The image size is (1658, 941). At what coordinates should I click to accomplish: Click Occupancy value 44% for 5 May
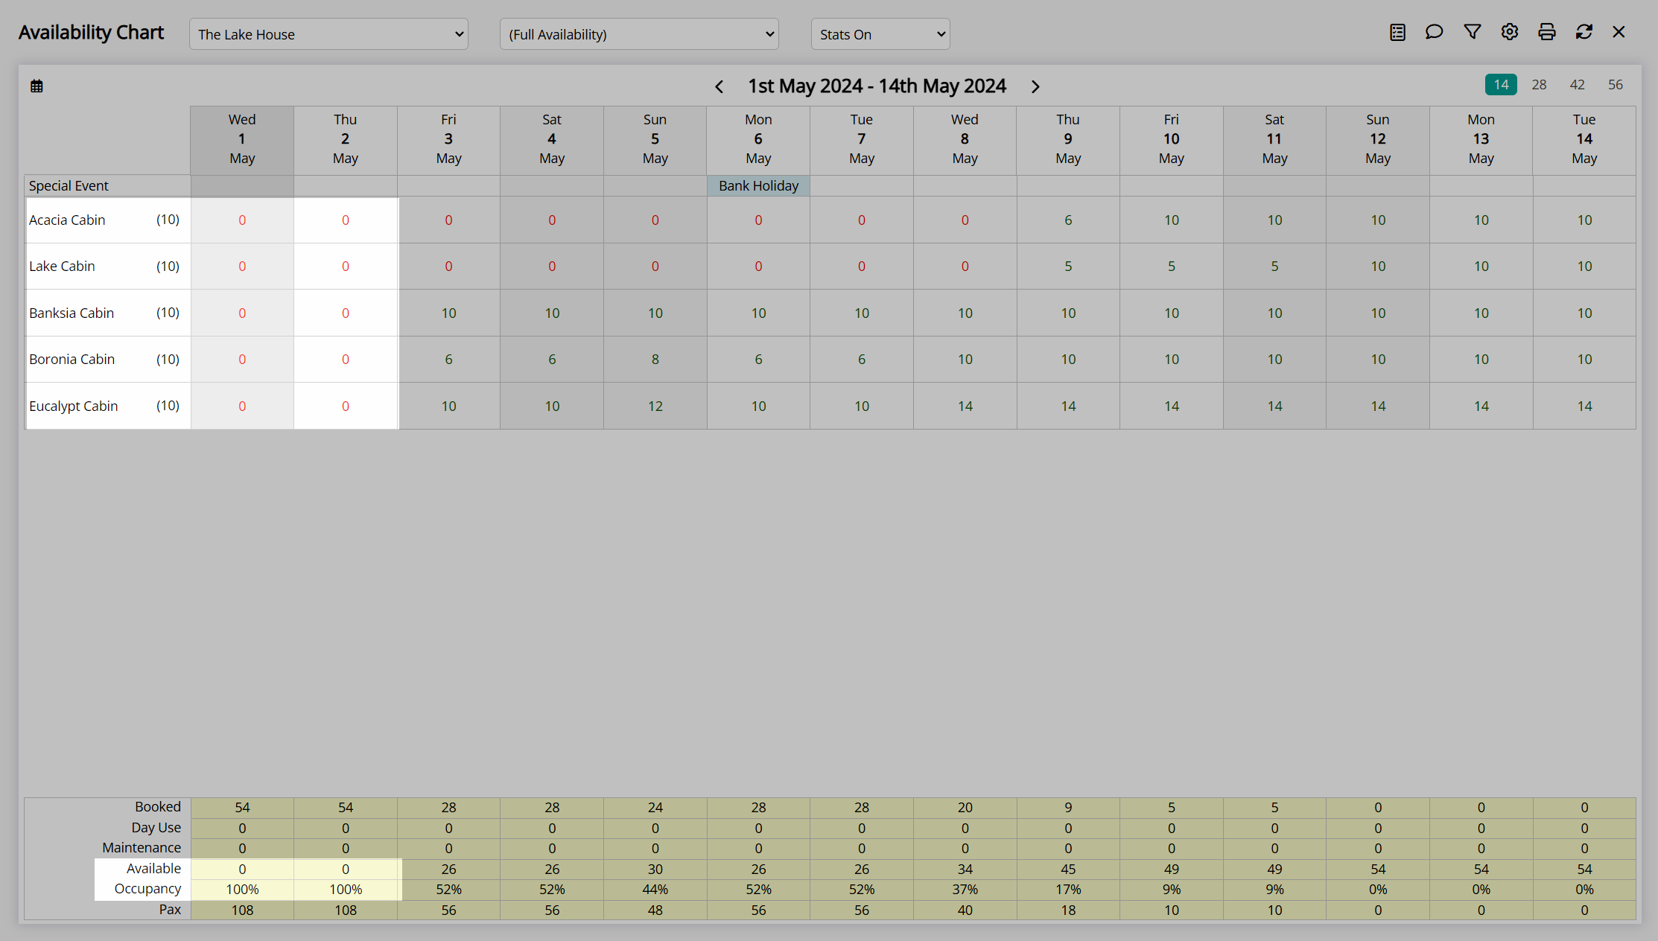(655, 889)
